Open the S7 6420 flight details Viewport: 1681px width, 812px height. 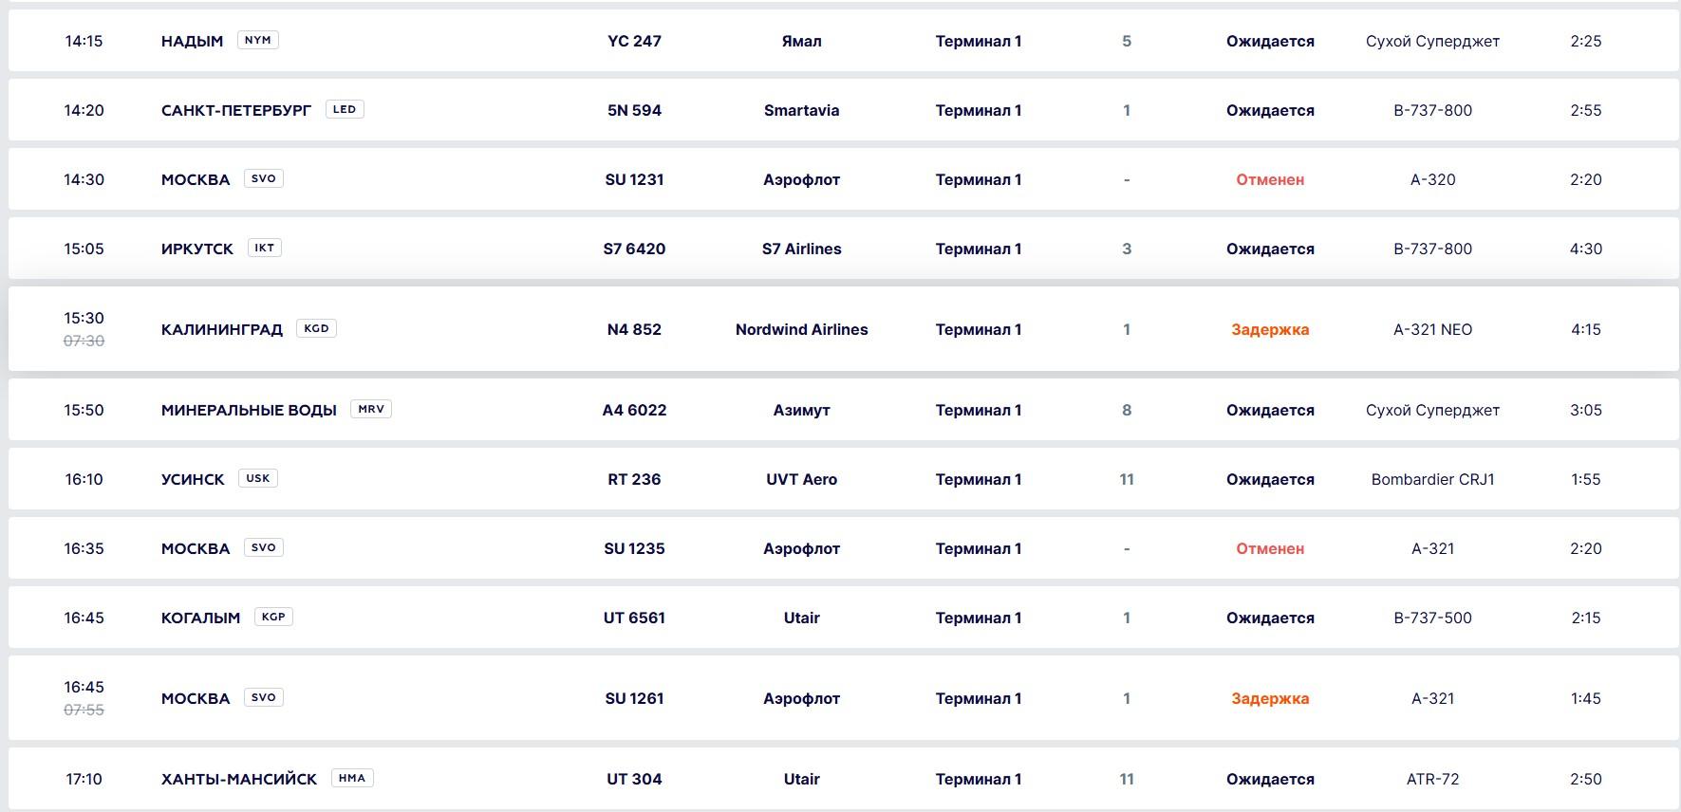(634, 249)
